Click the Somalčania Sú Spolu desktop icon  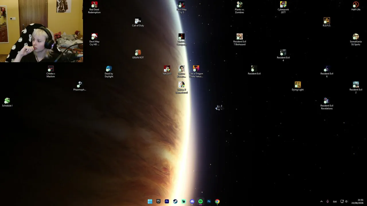pos(356,40)
